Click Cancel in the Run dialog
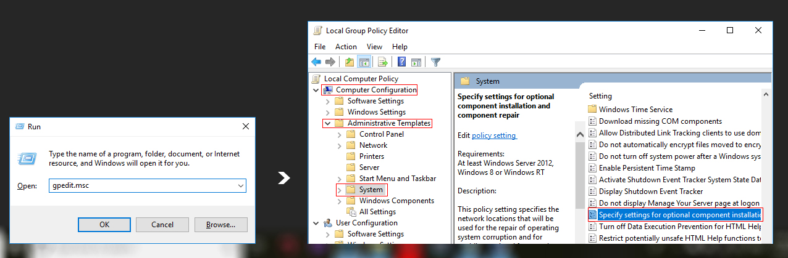Image resolution: width=788 pixels, height=258 pixels. (162, 225)
